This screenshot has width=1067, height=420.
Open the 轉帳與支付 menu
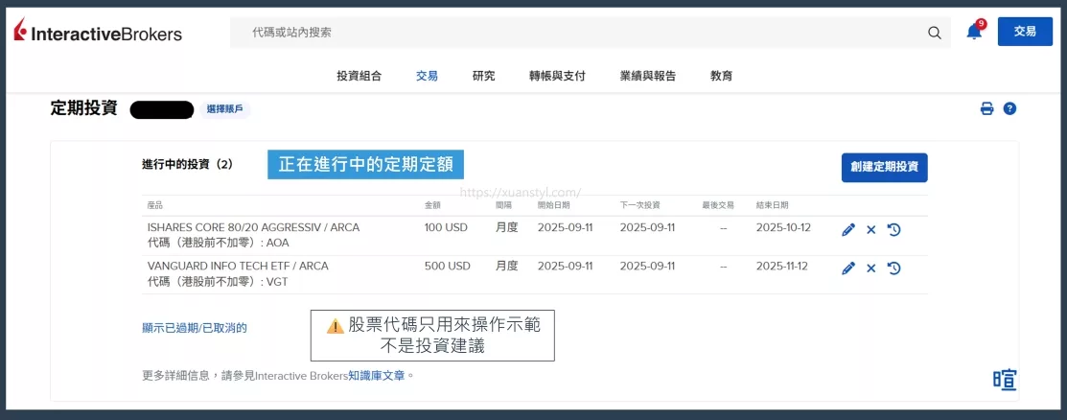click(557, 77)
